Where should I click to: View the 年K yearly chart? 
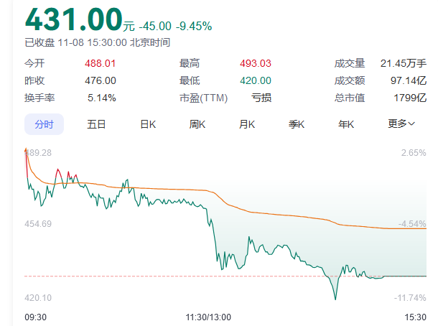pyautogui.click(x=347, y=124)
